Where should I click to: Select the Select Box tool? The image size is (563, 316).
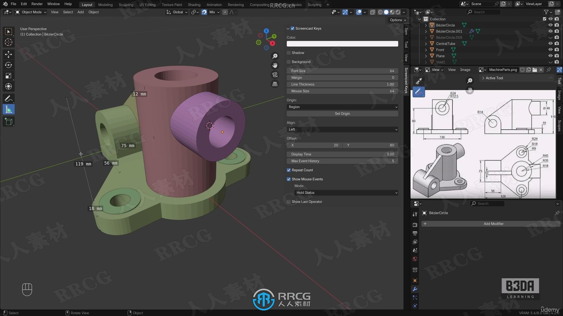9,31
